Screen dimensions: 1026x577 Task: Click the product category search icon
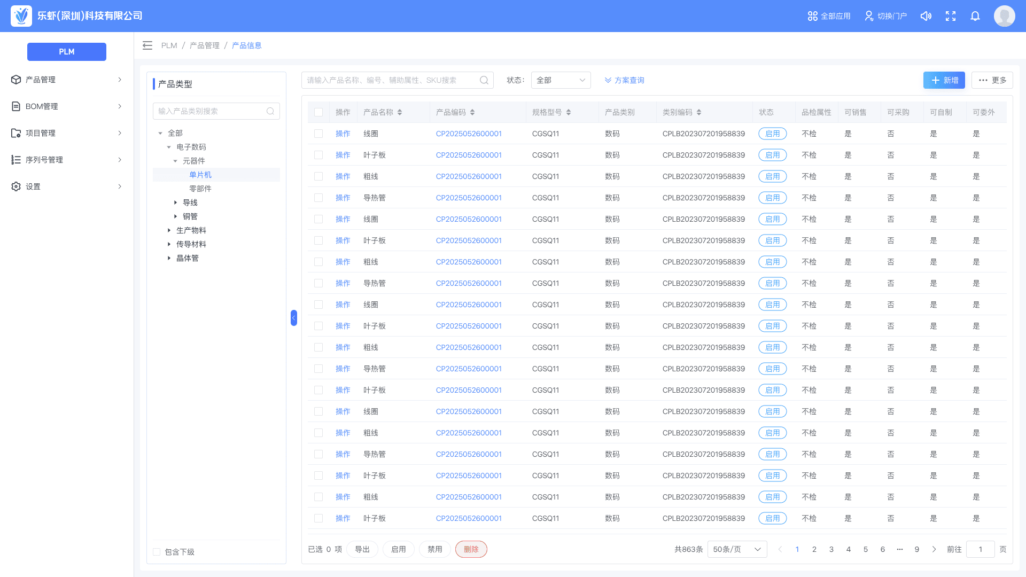point(270,111)
